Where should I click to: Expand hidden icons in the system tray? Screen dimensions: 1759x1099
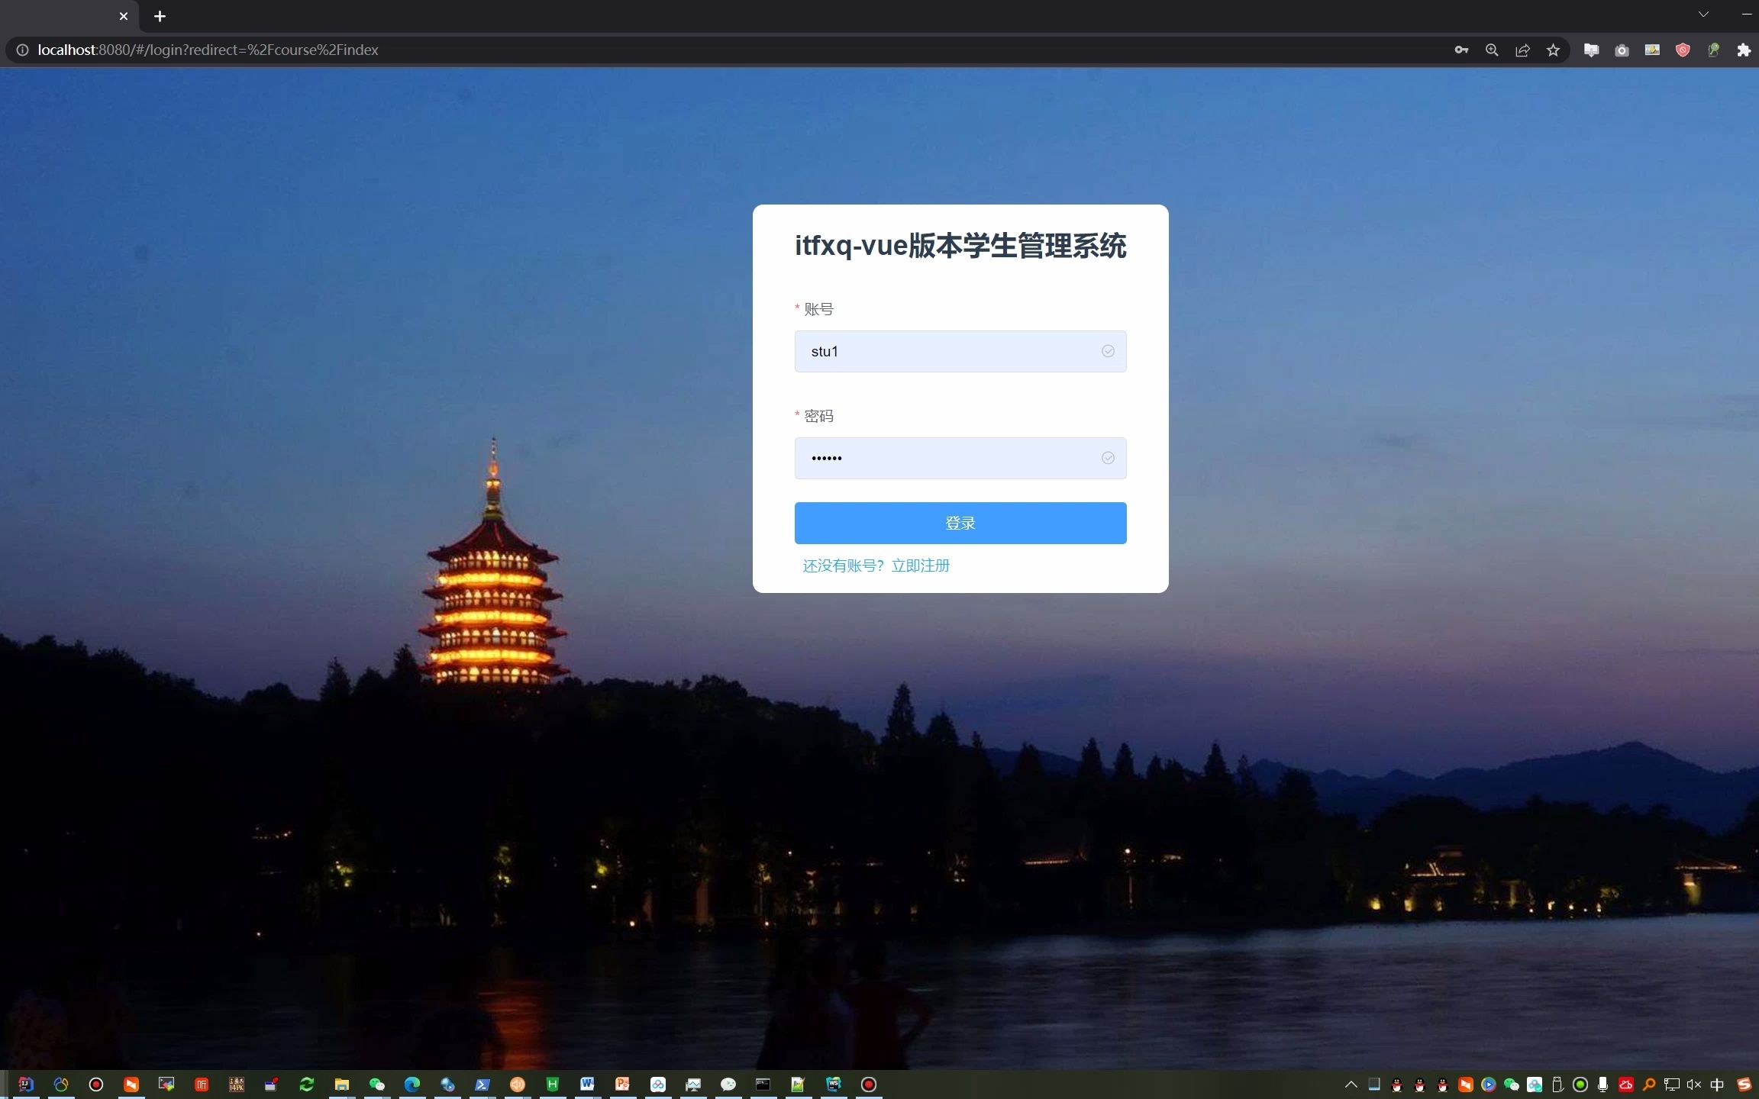1350,1084
